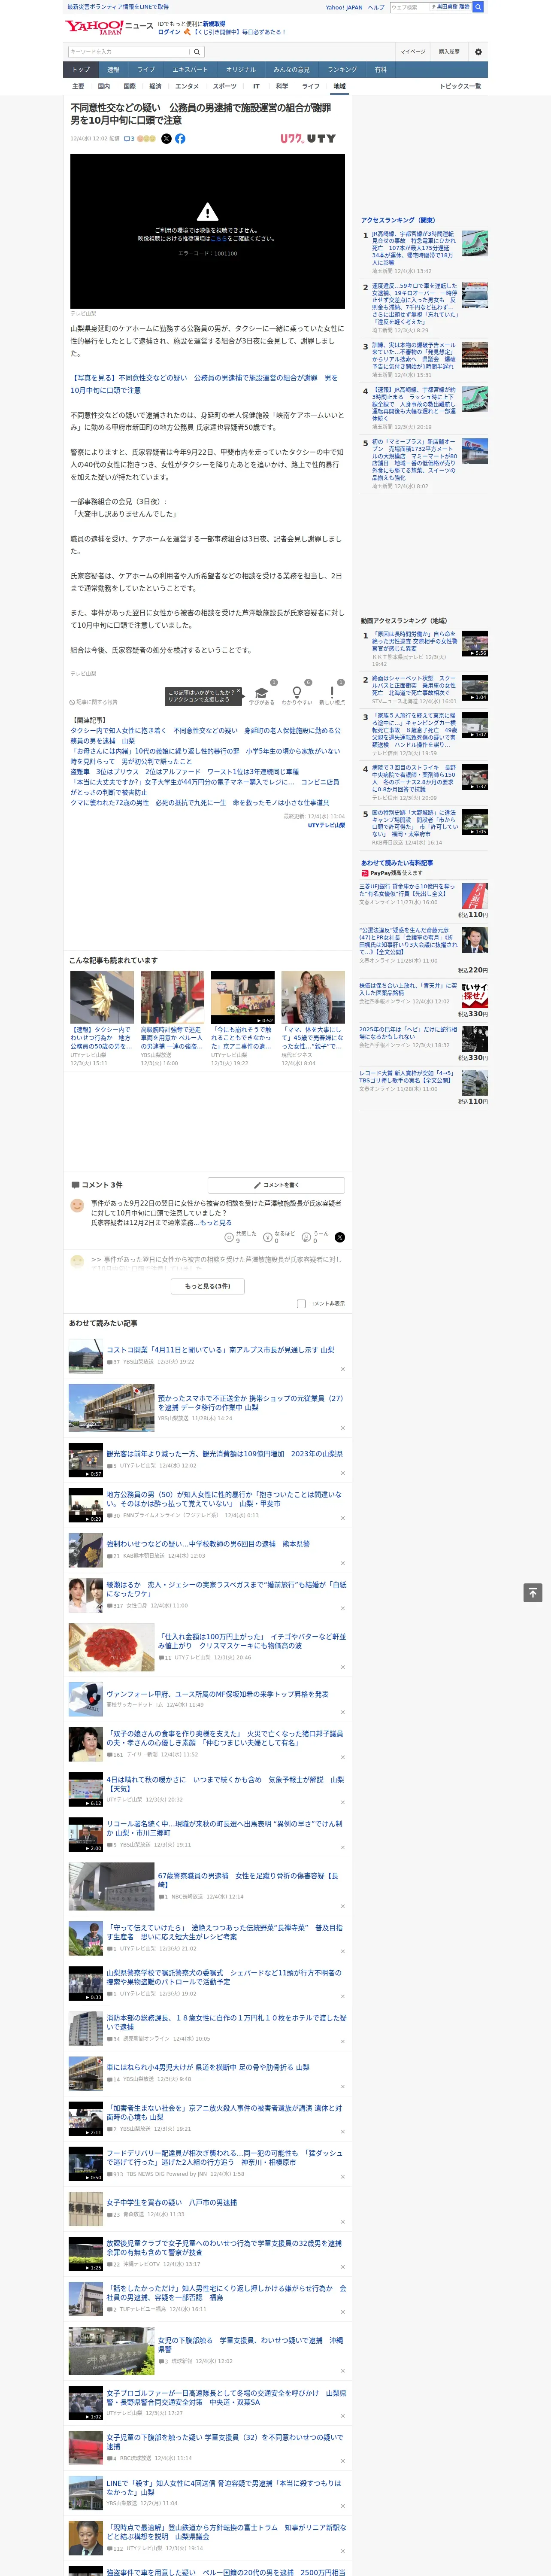
Task: Open the paid article 三菱UFJ銀行 貸金庫から10億円
Action: pyautogui.click(x=407, y=890)
